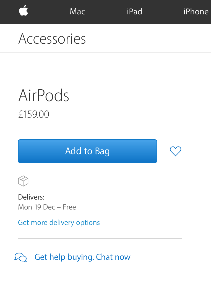This screenshot has width=211, height=288.
Task: Click the word Free in delivery details
Action: click(x=69, y=207)
